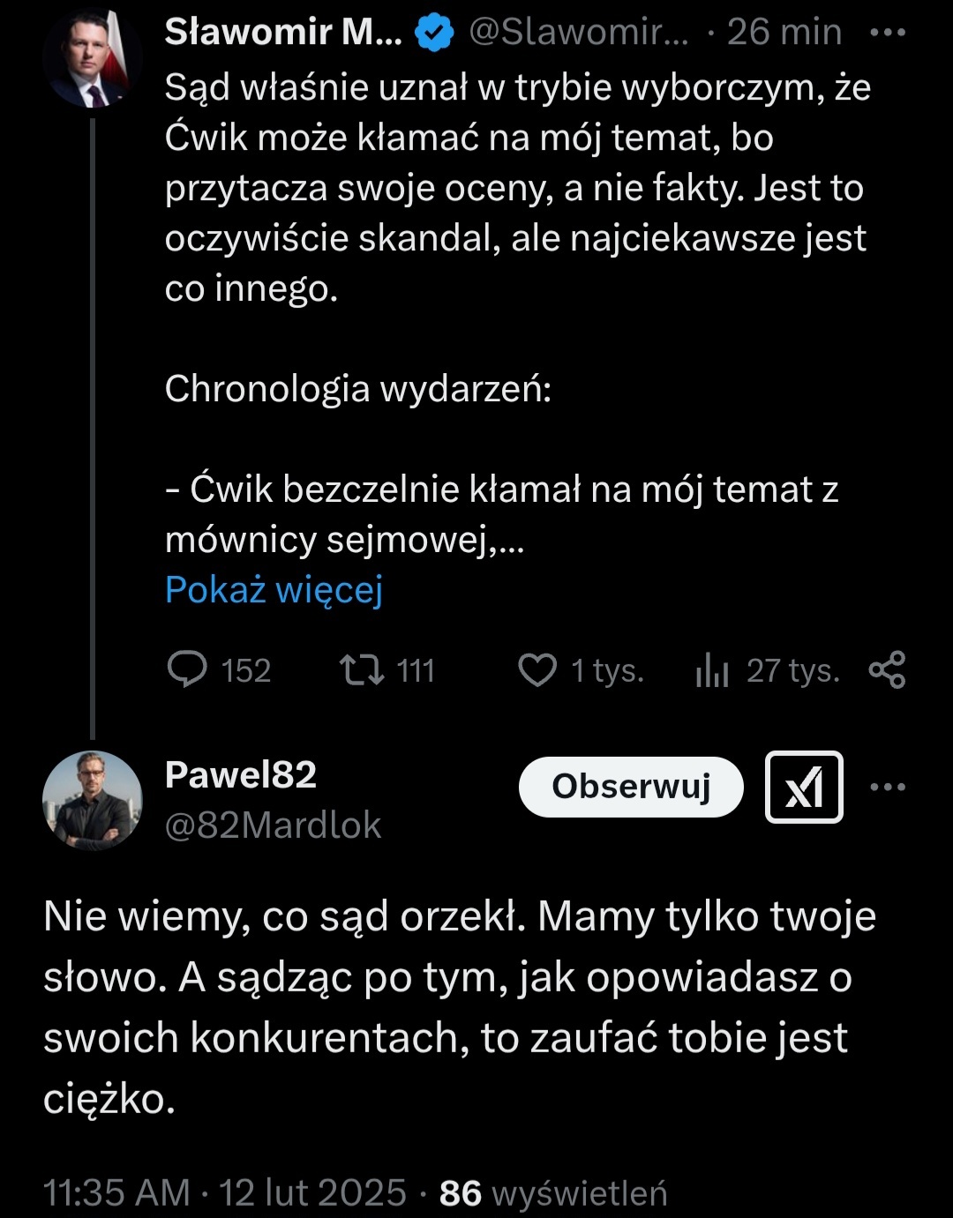Tap the Pawel82 display name
The width and height of the screenshot is (953, 1218).
tap(240, 774)
